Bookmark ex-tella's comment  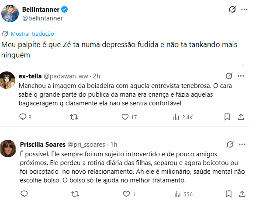pyautogui.click(x=227, y=117)
